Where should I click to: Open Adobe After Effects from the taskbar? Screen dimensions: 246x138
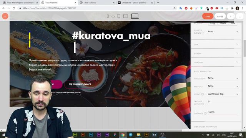pyautogui.click(x=107, y=135)
